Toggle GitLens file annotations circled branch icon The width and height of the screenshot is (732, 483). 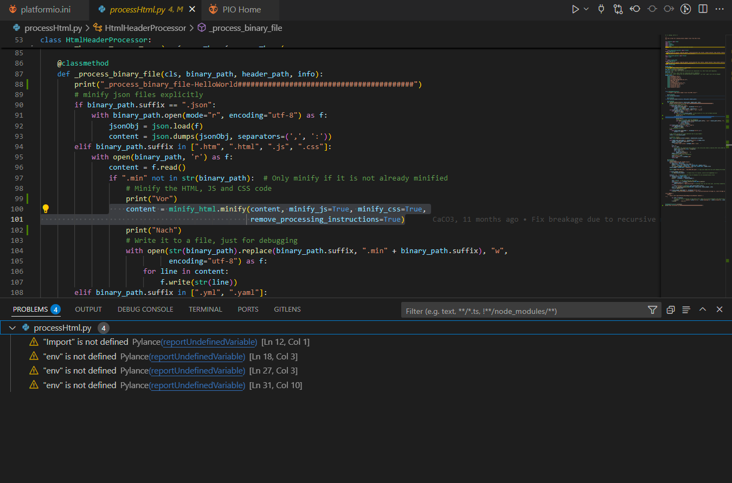(686, 9)
